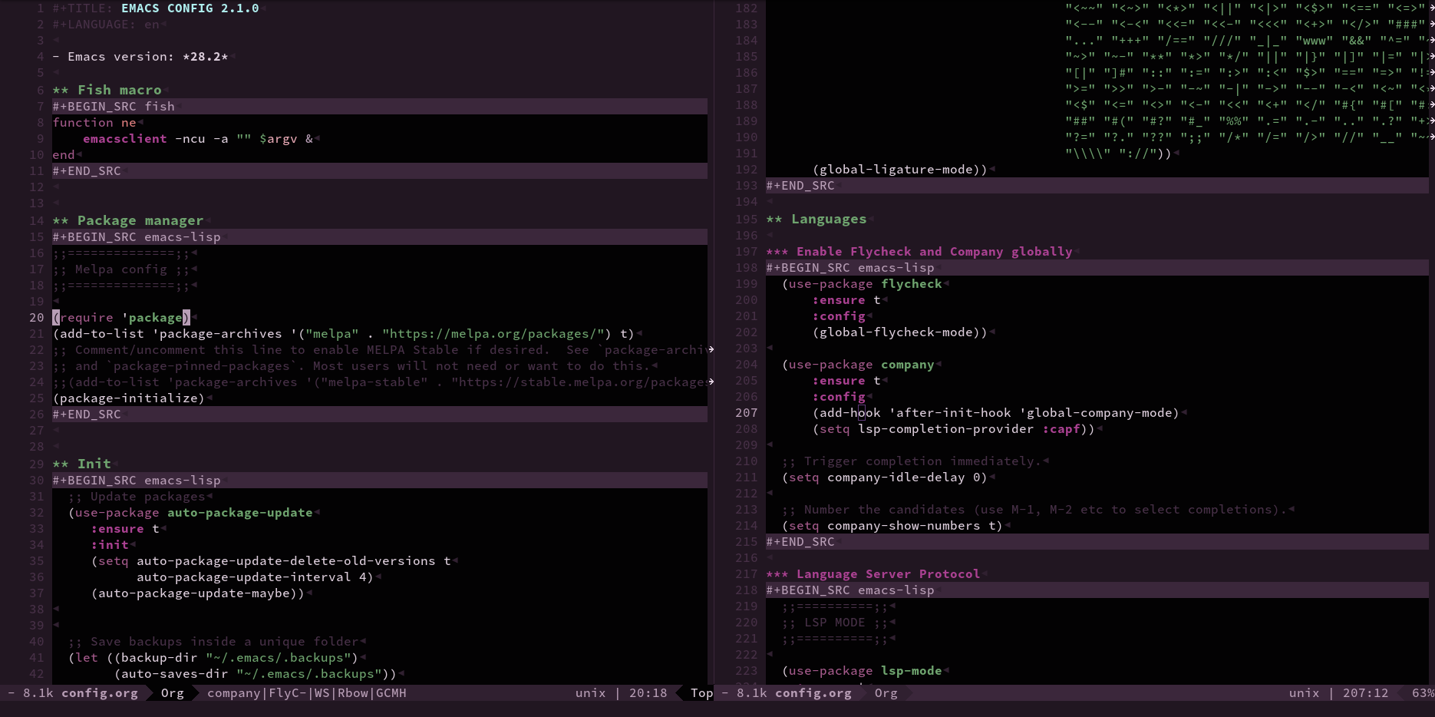Click setq company-idle-delay 0 line
Screen dimensions: 1435x717
click(885, 477)
